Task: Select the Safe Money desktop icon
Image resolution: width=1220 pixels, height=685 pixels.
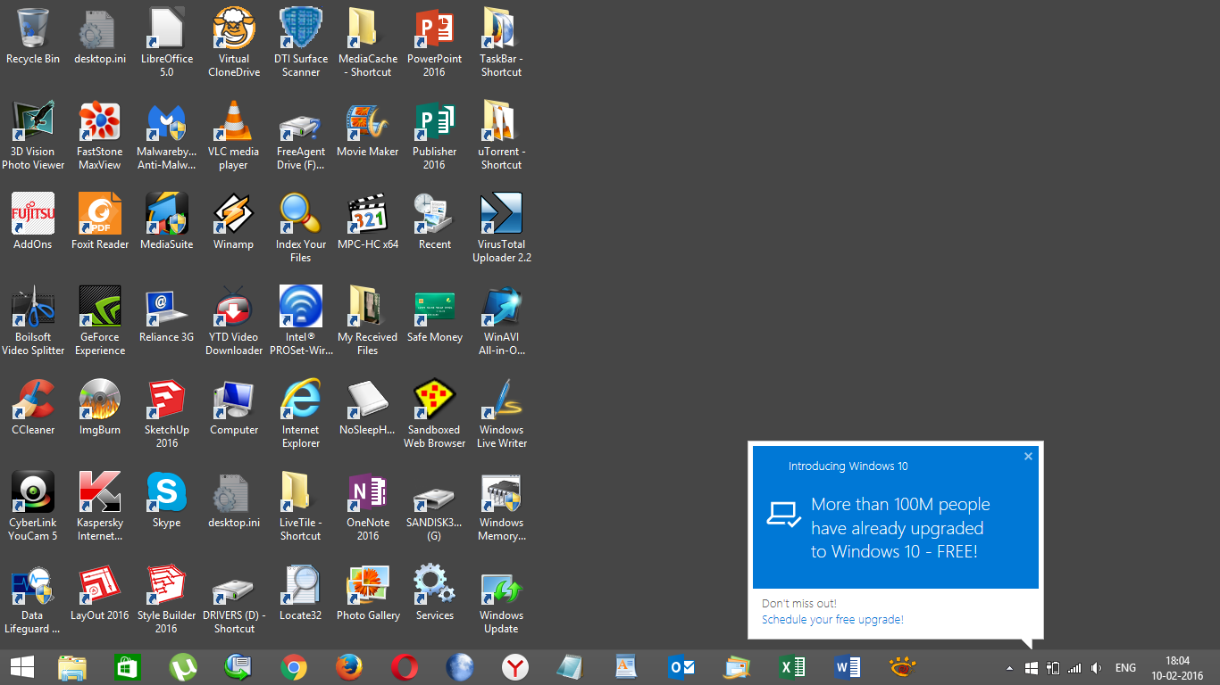Action: pos(435,307)
